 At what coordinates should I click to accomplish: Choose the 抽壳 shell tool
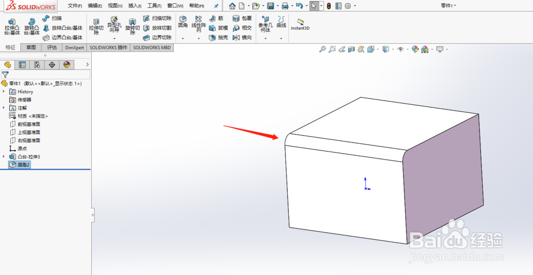[x=218, y=38]
